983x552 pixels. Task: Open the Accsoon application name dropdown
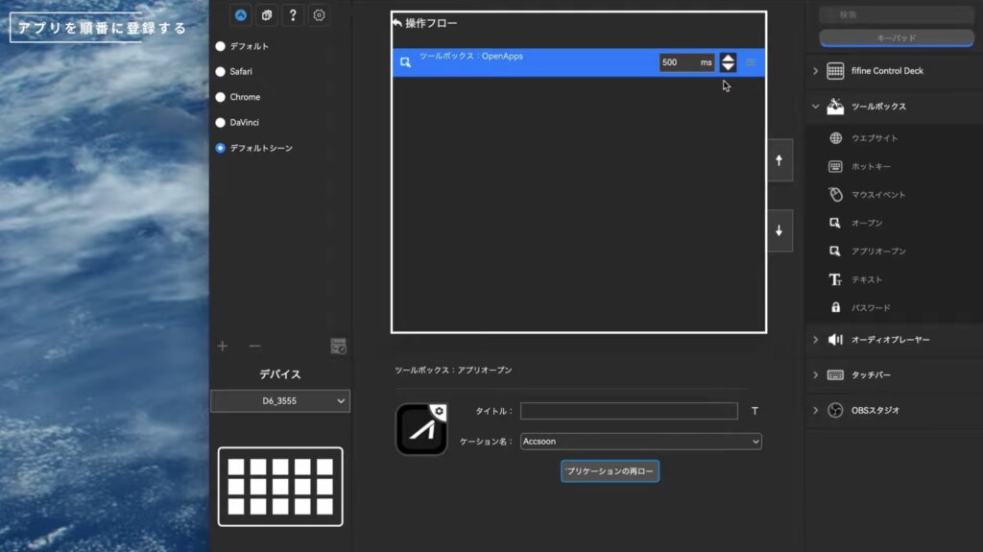640,442
